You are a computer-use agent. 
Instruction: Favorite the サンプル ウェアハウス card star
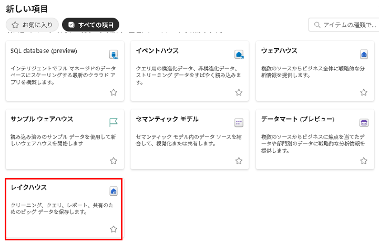114,161
